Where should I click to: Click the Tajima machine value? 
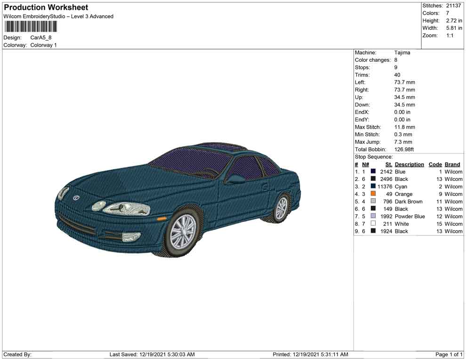point(402,53)
